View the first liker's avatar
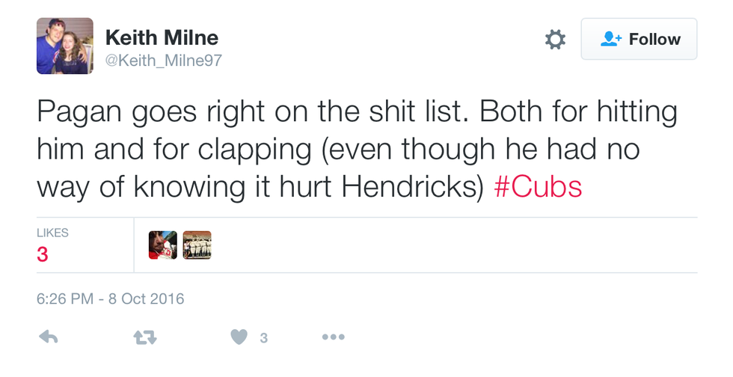Image resolution: width=733 pixels, height=377 pixels. 163,245
